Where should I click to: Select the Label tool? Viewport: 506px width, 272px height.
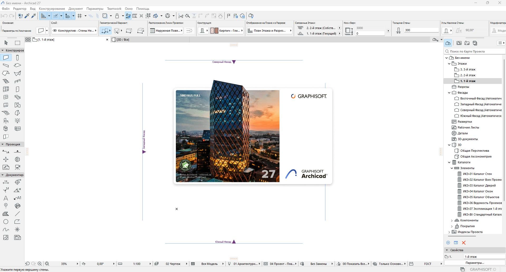17,198
